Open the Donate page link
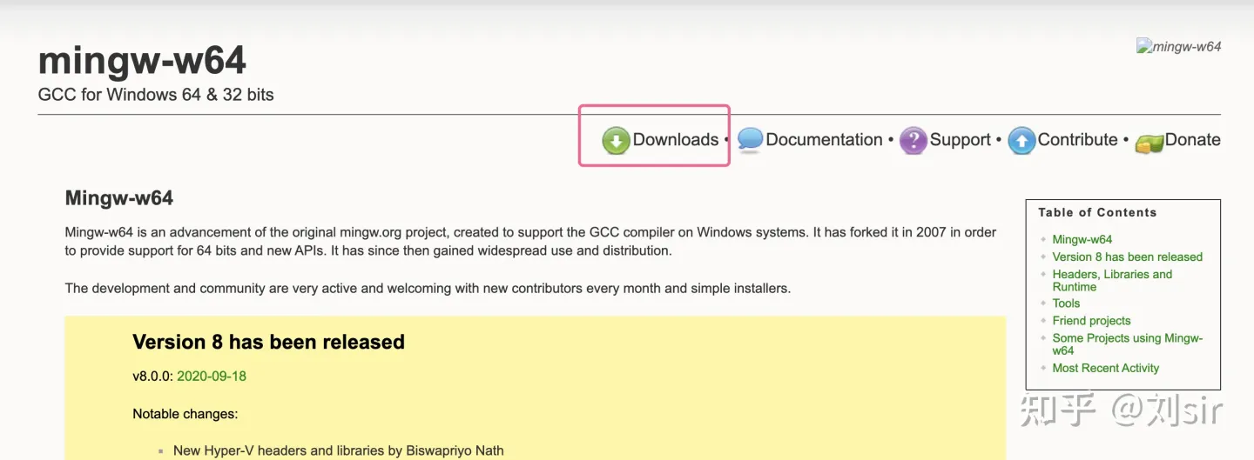 tap(1192, 140)
